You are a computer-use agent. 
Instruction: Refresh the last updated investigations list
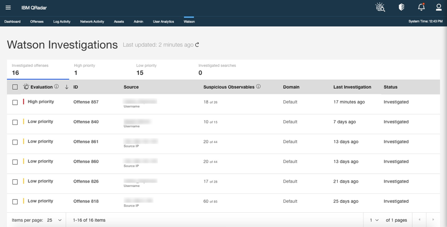pyautogui.click(x=197, y=45)
